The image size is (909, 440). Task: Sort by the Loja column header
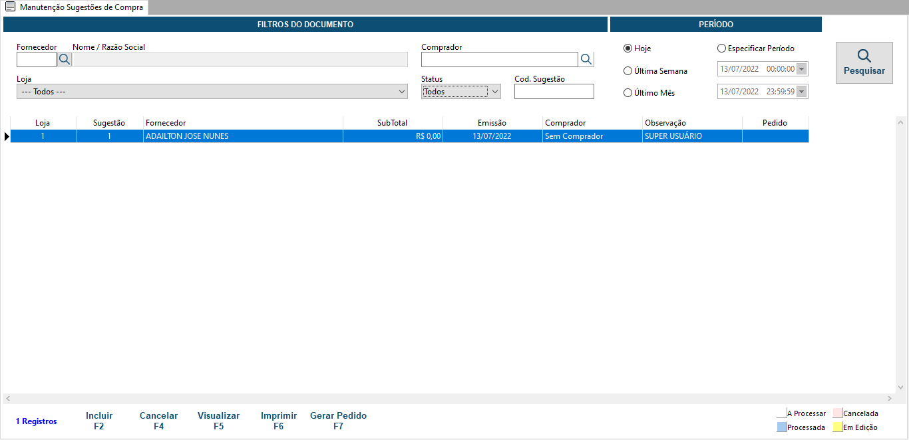coord(43,123)
